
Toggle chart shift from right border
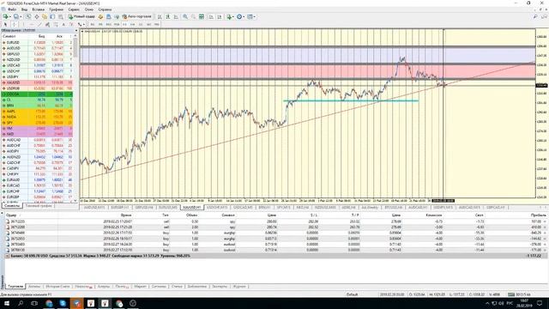tap(220, 16)
